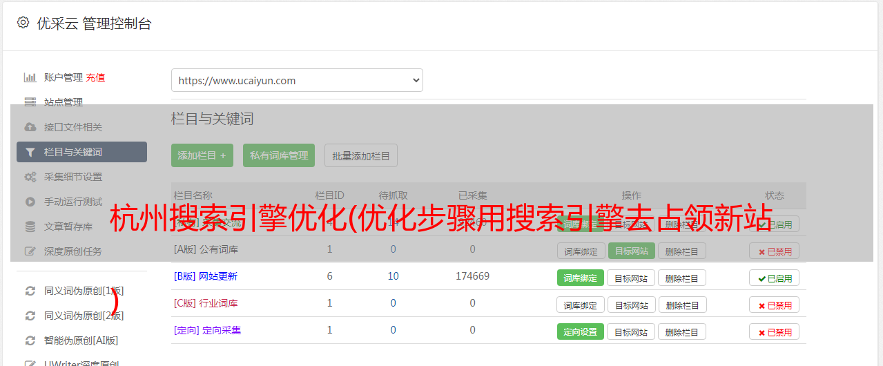Open the UWriter深度原创 sidebar item
883x366 pixels.
point(81,363)
